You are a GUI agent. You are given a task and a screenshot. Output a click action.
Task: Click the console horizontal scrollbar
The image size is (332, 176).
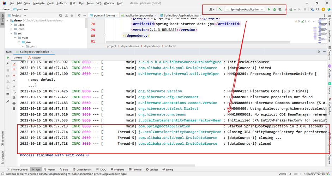tap(107, 165)
